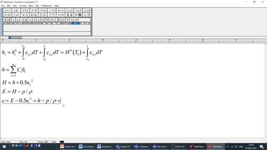Open the miscellaneous symbols palette
267x150 pixels.
click(70, 10)
